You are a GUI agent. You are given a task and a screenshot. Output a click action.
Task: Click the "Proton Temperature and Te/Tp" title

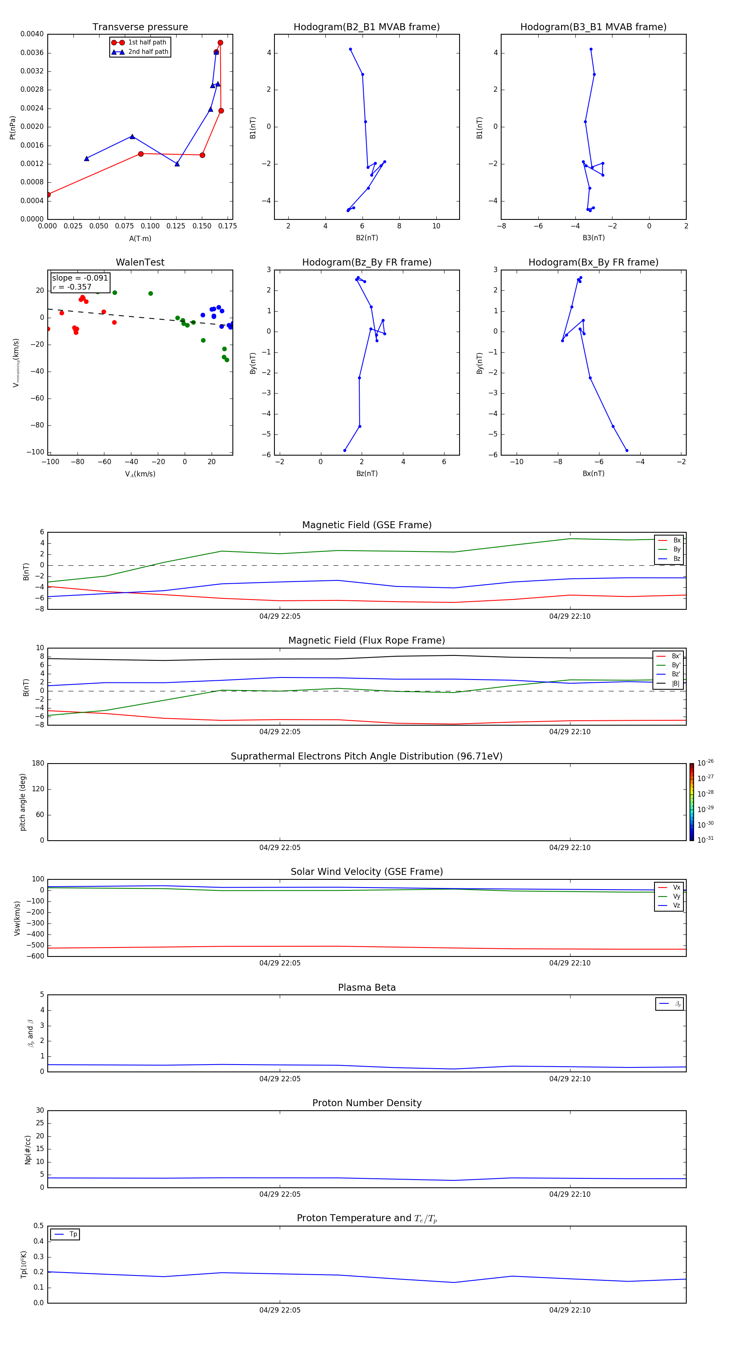(367, 1218)
